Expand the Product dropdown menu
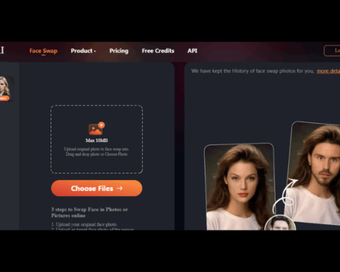 click(83, 51)
